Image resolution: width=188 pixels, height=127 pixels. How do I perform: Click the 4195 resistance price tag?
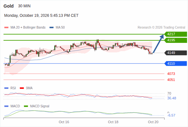[x=176, y=40]
